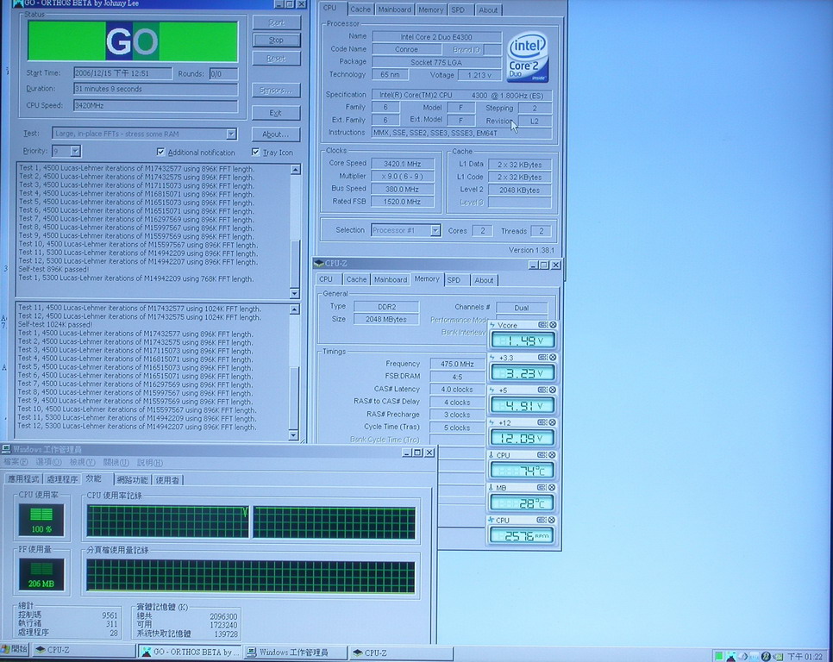833x662 pixels.
Task: Switch to the 處理程序 tab in Task Manager
Action: [x=62, y=479]
